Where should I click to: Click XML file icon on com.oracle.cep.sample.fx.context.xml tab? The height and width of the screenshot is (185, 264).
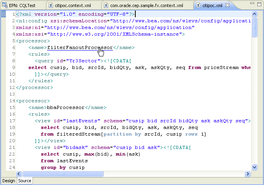[106, 5]
